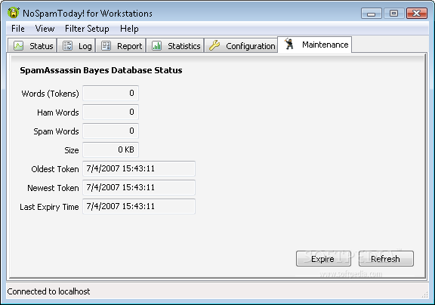Click the 'Newest Token' label

[53, 188]
